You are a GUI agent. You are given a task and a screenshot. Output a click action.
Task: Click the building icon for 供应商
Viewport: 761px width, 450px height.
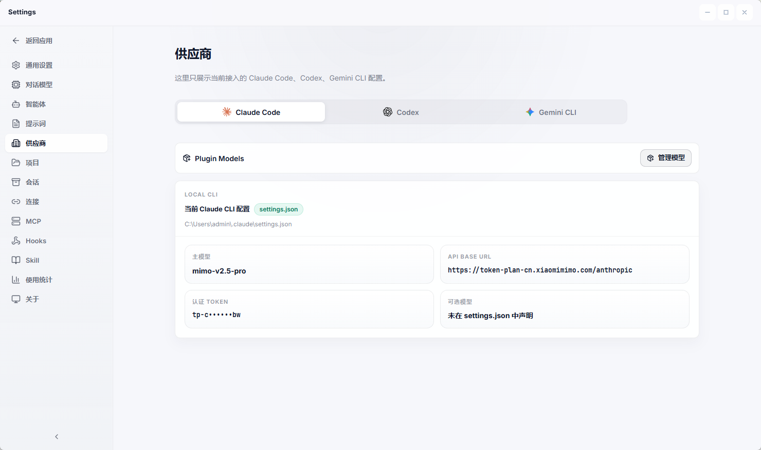[x=16, y=143]
